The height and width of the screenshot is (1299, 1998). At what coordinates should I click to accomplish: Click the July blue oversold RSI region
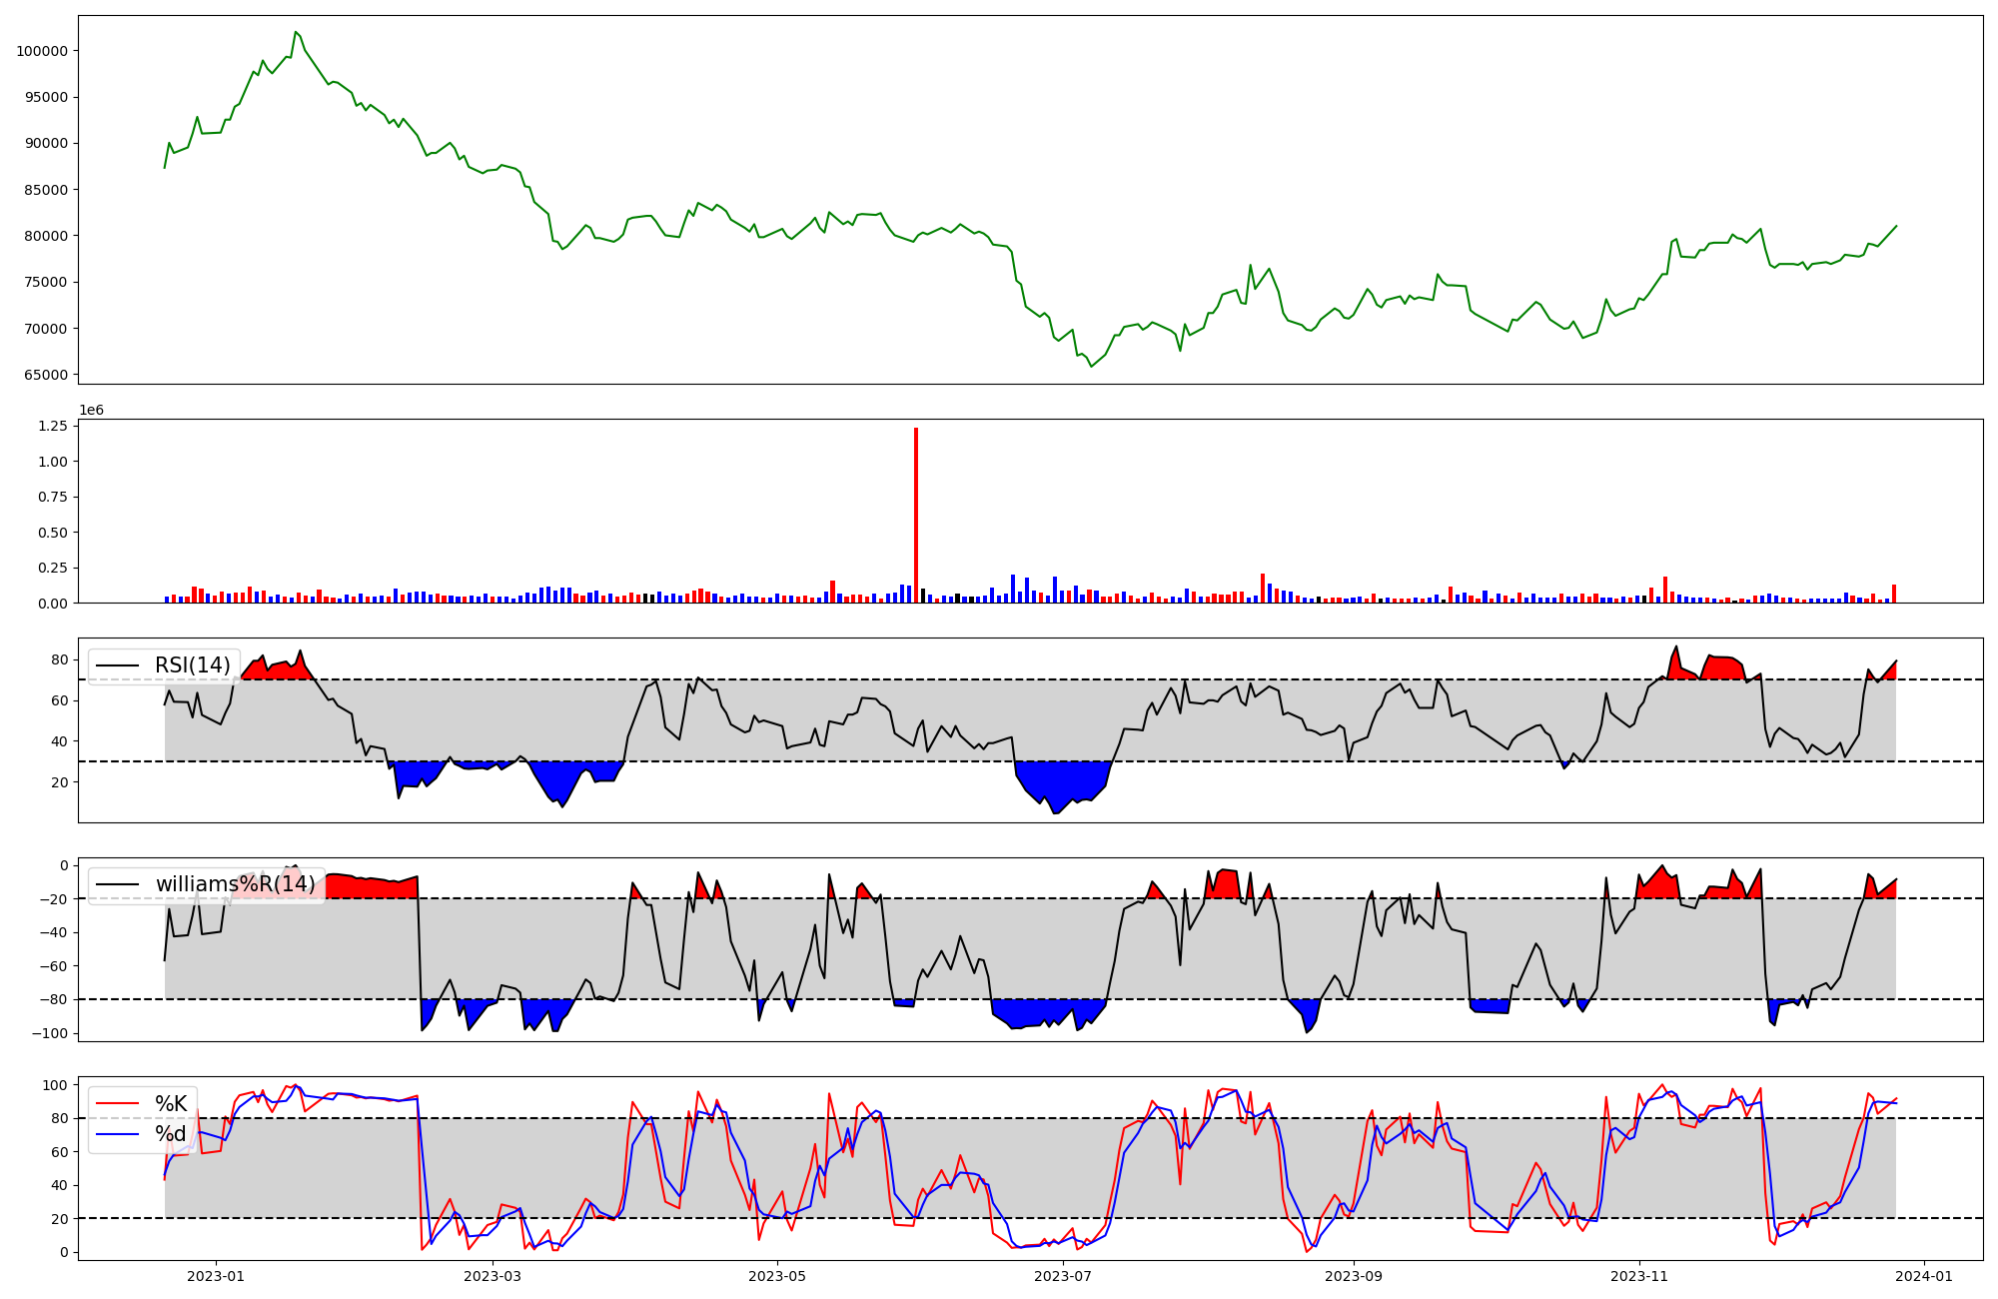(x=1064, y=779)
